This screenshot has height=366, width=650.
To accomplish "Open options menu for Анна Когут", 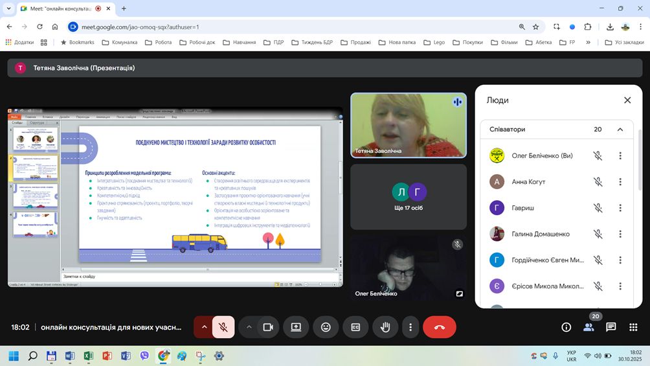I will pos(620,182).
